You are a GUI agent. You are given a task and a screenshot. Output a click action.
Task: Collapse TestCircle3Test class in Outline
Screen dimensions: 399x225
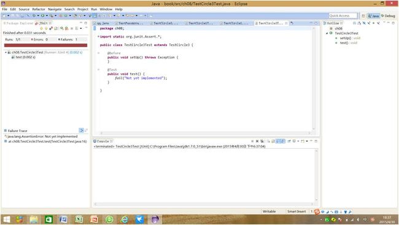327,33
